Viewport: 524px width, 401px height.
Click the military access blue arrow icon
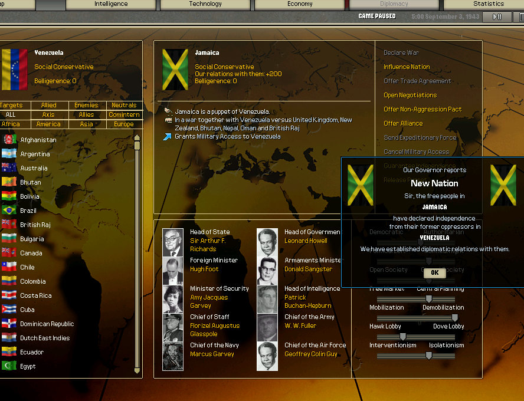167,136
